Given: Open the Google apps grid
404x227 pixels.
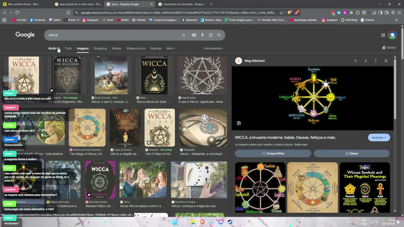Looking at the screenshot, I should [x=383, y=35].
